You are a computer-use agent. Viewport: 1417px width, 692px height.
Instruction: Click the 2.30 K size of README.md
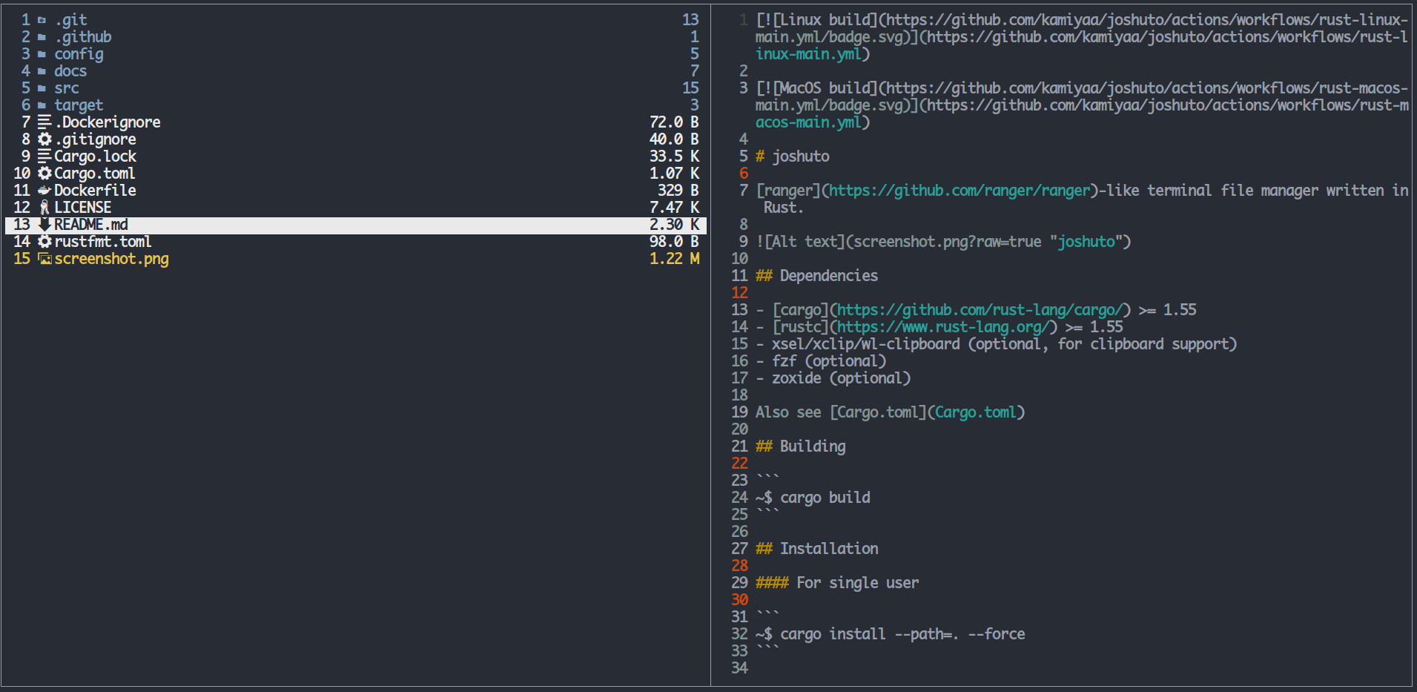(x=675, y=225)
